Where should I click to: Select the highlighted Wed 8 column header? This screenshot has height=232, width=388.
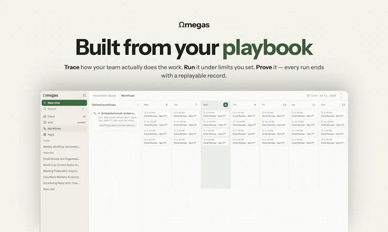point(215,105)
